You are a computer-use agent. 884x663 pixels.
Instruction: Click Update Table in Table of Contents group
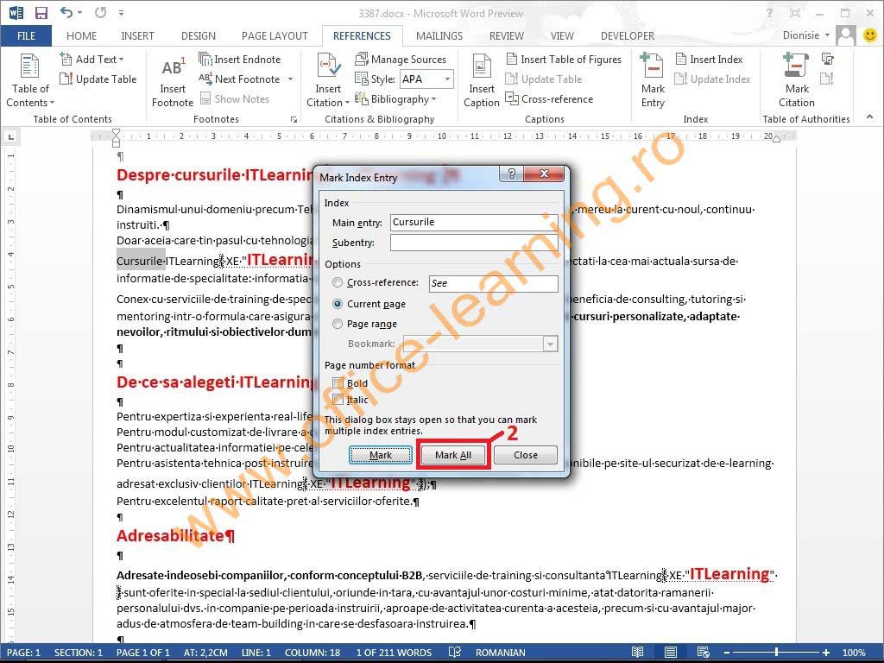click(98, 79)
